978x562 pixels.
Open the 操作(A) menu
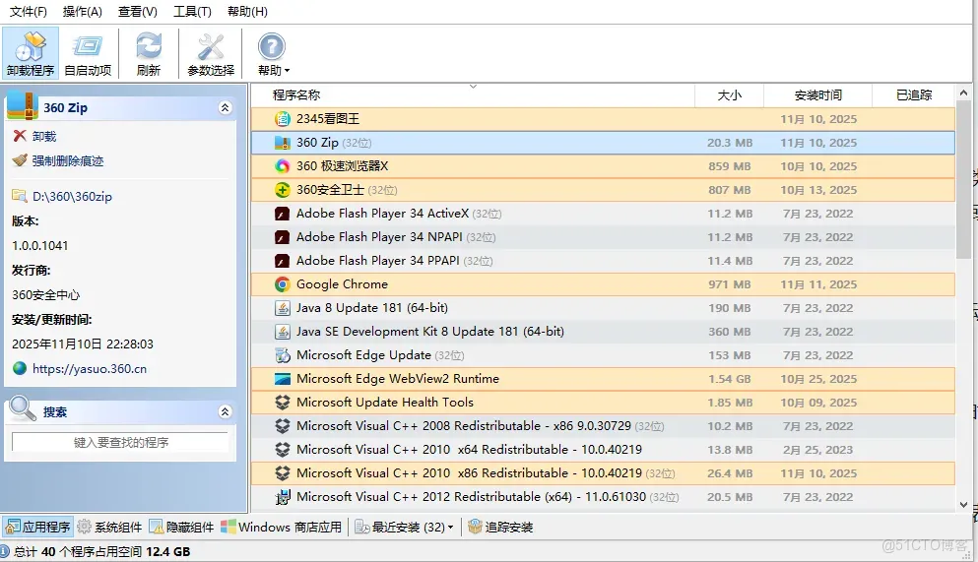click(x=83, y=11)
